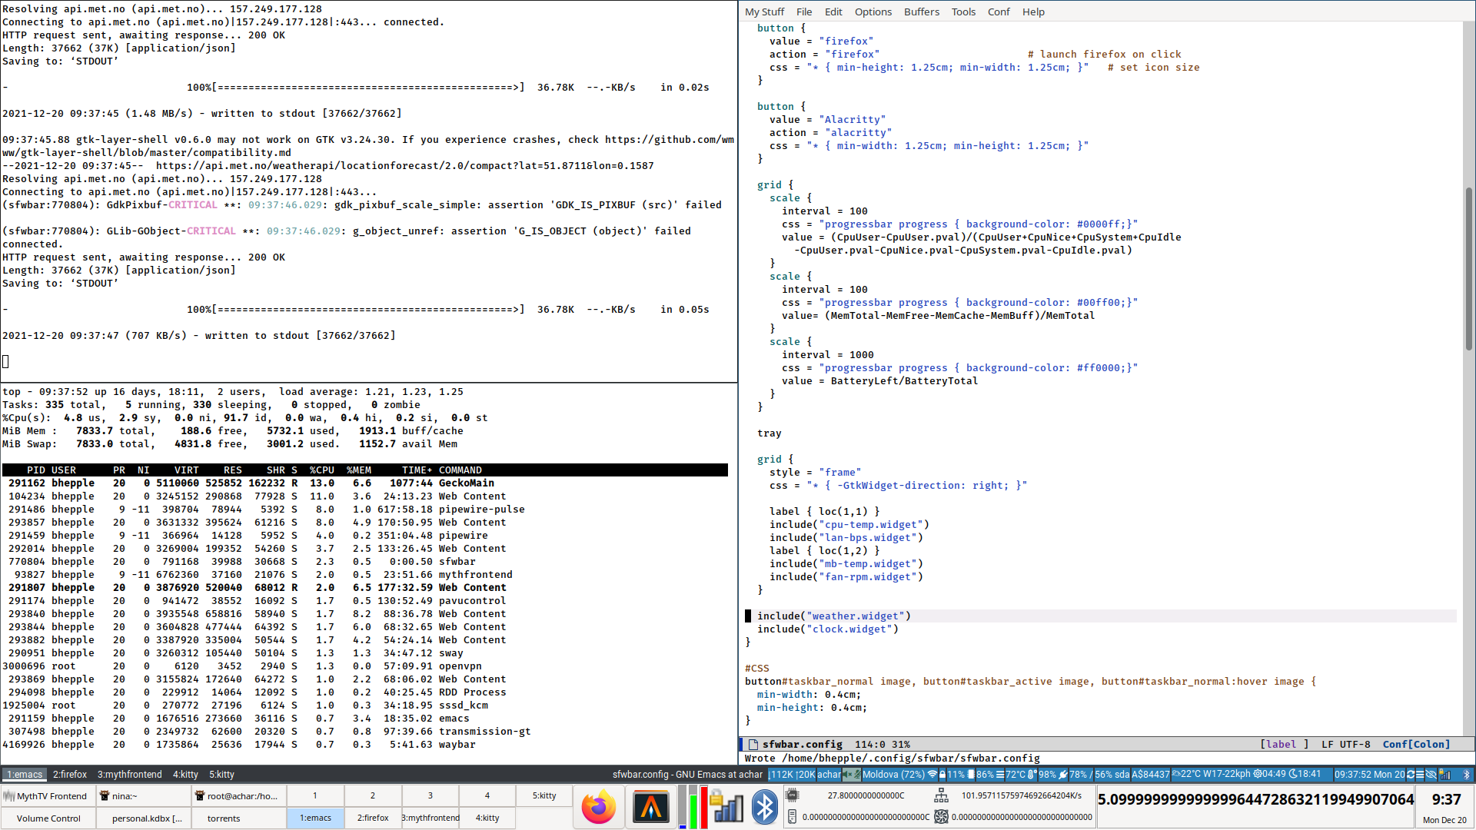Click the three-line menu icon in waybar
1476x830 pixels.
click(1420, 775)
